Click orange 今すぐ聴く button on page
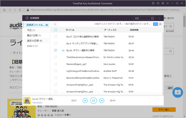 [x=164, y=110]
